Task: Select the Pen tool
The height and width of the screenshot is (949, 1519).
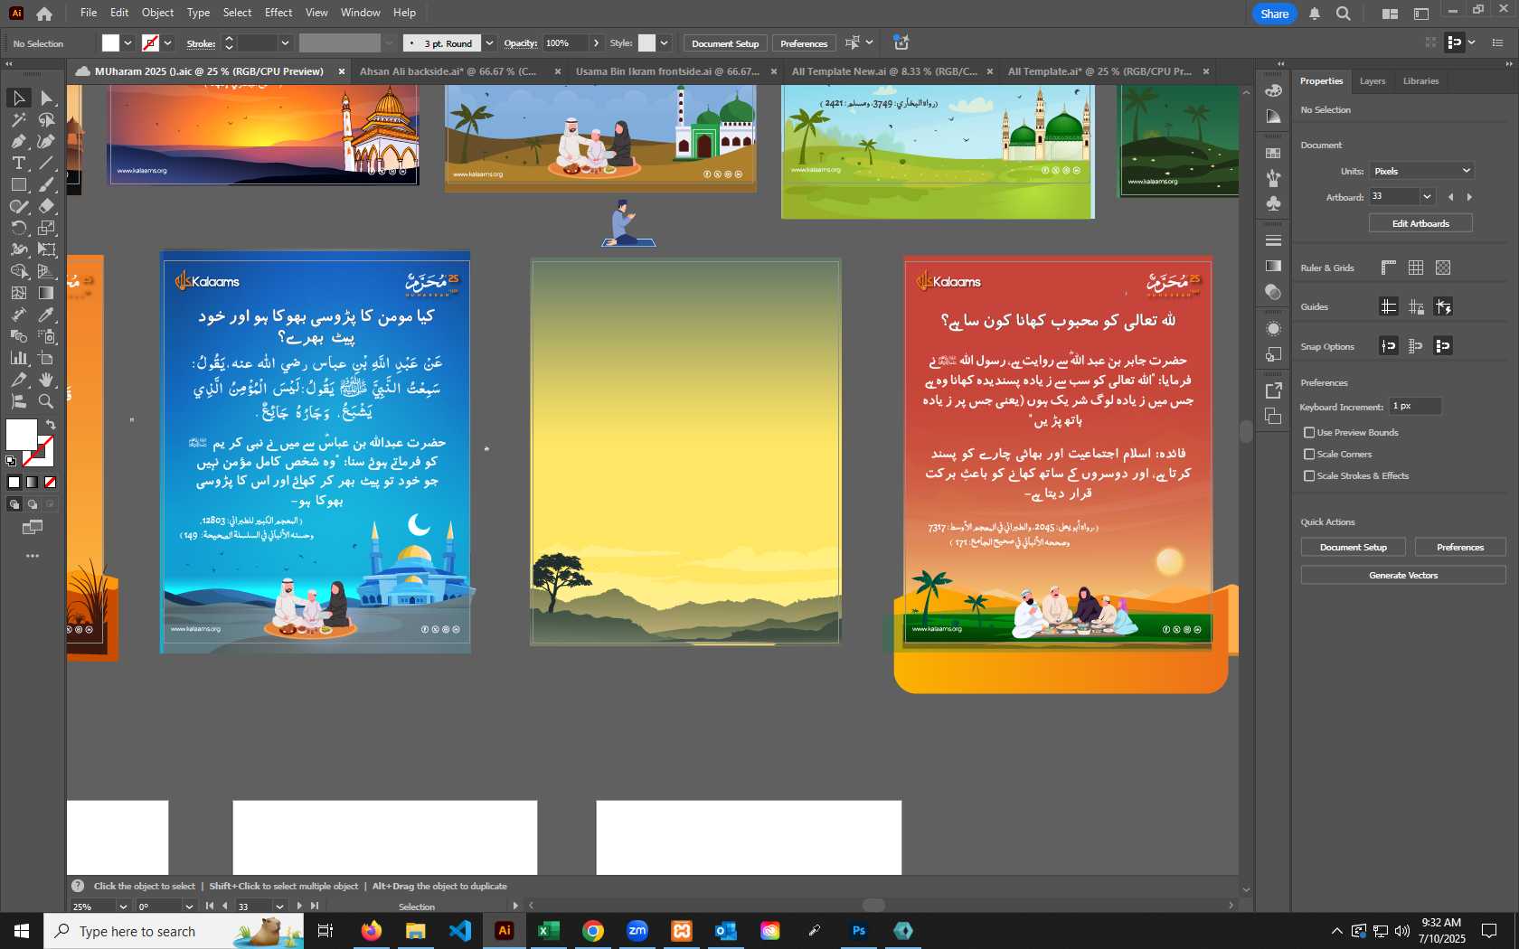Action: pyautogui.click(x=18, y=141)
